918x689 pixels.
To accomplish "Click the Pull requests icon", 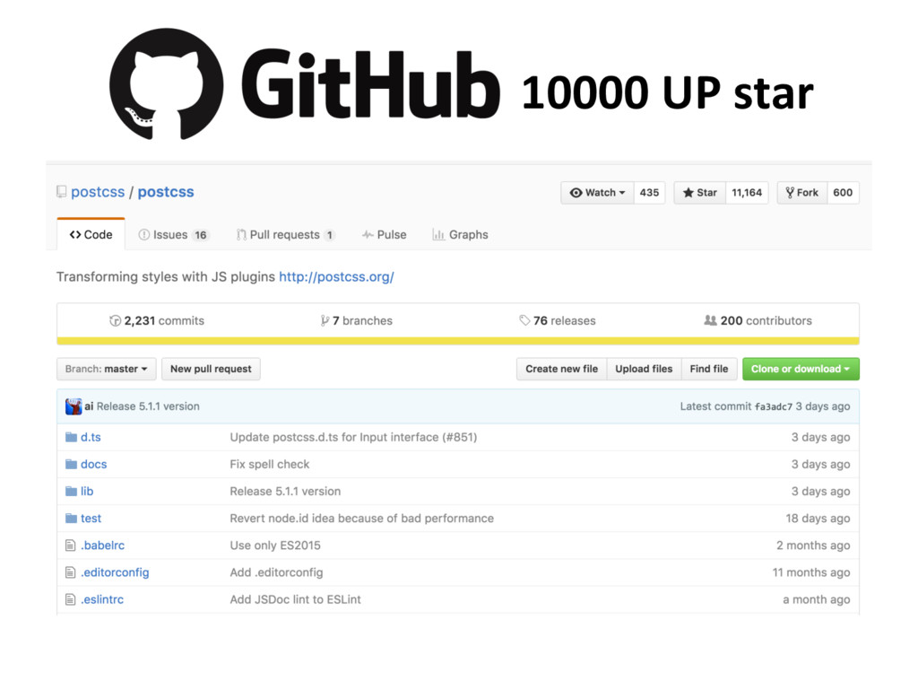I will click(241, 234).
